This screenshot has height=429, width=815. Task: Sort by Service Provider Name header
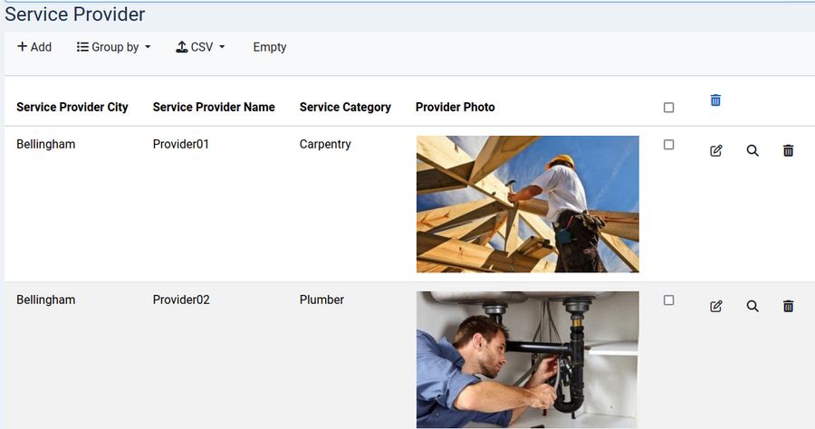[214, 107]
